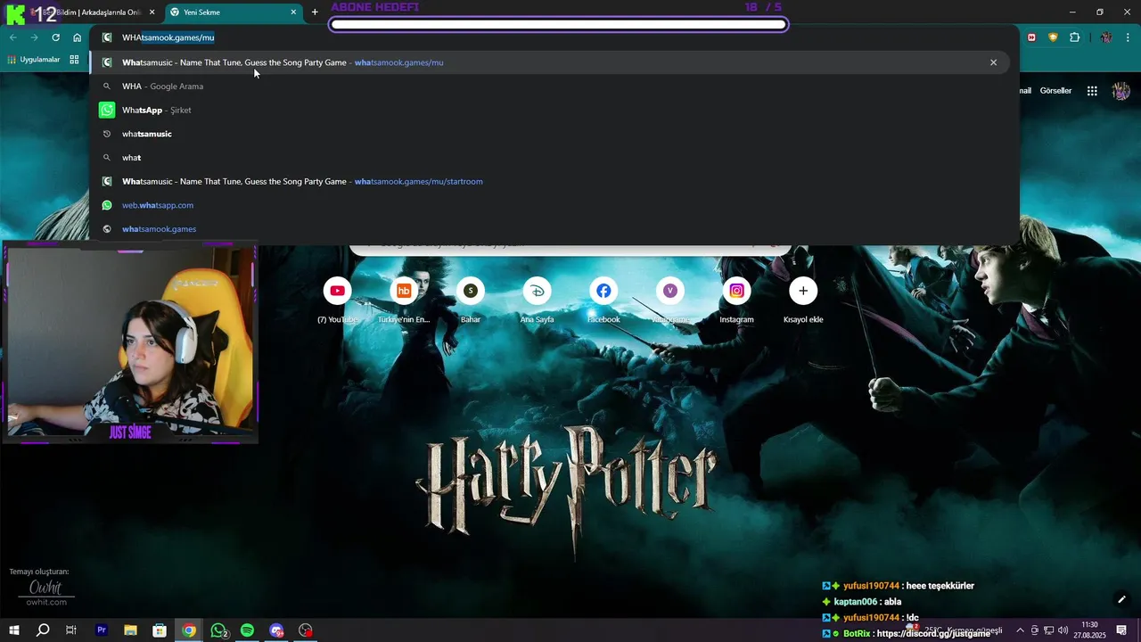Launch Premiere Pro from taskbar
The image size is (1141, 642).
[102, 630]
